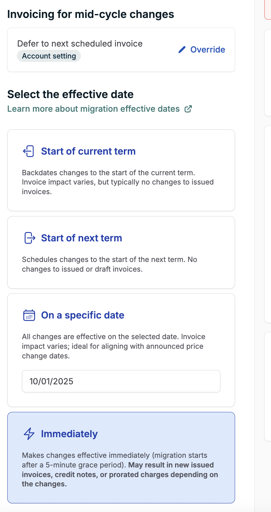Click the Start of next term arrow icon
This screenshot has height=512, width=271.
(30, 238)
